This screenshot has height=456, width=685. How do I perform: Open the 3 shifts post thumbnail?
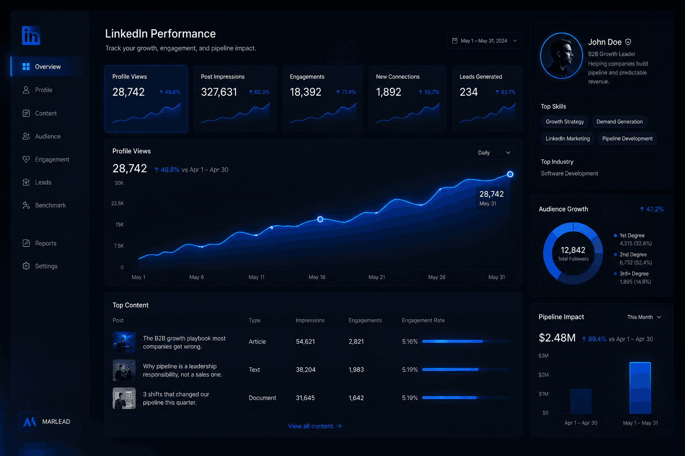[124, 398]
